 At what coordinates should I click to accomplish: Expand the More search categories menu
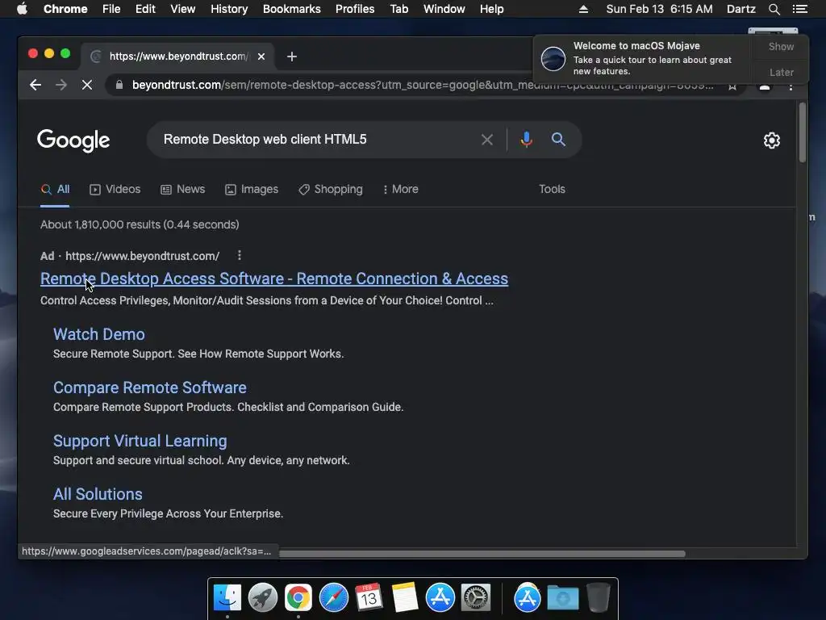(401, 189)
